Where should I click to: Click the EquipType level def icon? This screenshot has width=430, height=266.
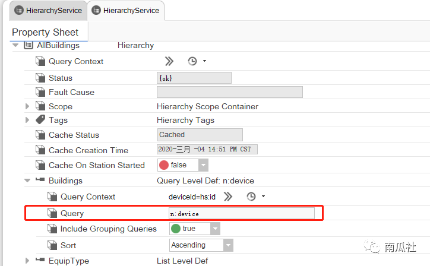[40, 259]
